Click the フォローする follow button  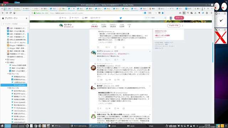click(x=173, y=26)
